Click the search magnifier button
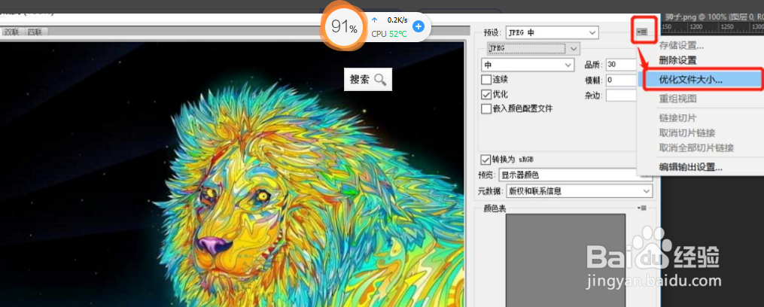Viewport: 764px width, 307px height. point(368,80)
